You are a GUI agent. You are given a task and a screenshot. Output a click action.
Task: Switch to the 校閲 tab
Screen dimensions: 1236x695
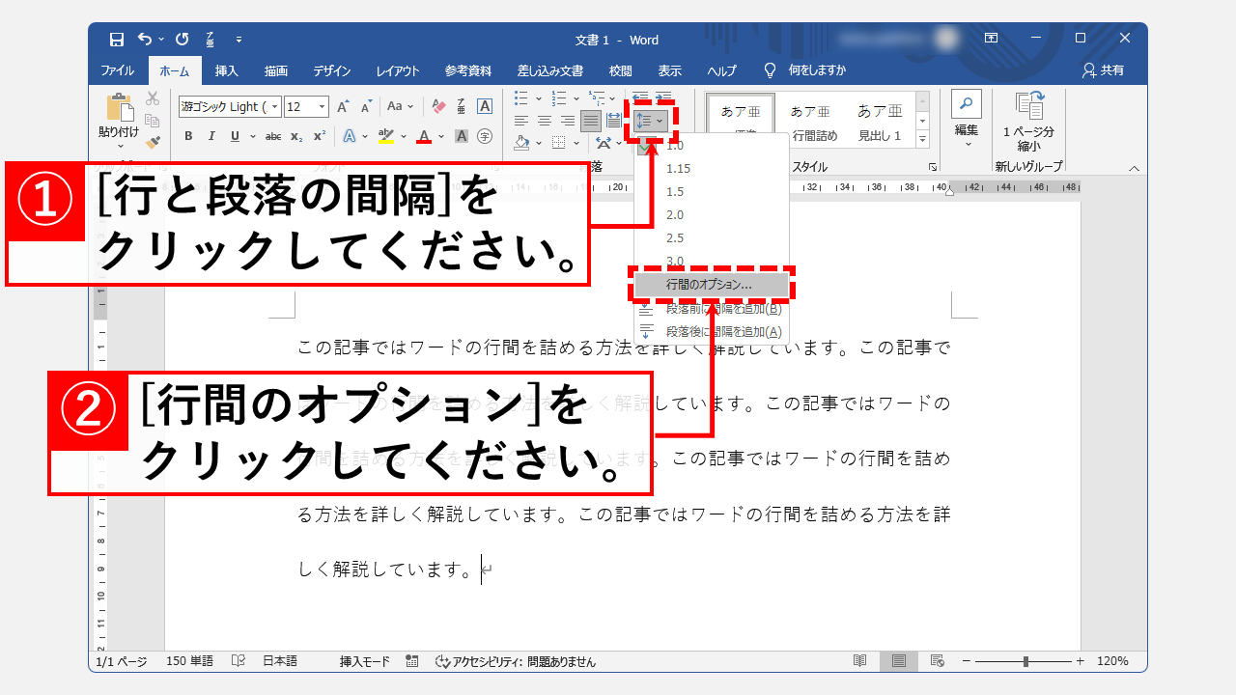coord(621,70)
